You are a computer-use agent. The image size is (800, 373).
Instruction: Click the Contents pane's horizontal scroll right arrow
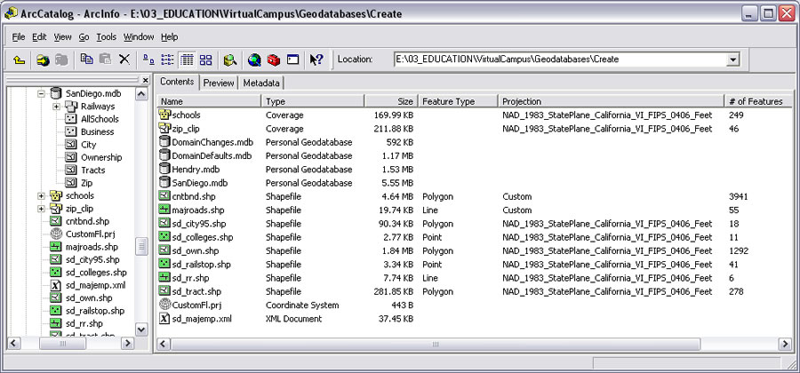pyautogui.click(x=785, y=344)
